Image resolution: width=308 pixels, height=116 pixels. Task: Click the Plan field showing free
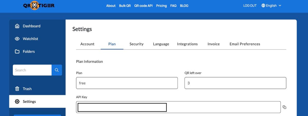tap(127, 83)
